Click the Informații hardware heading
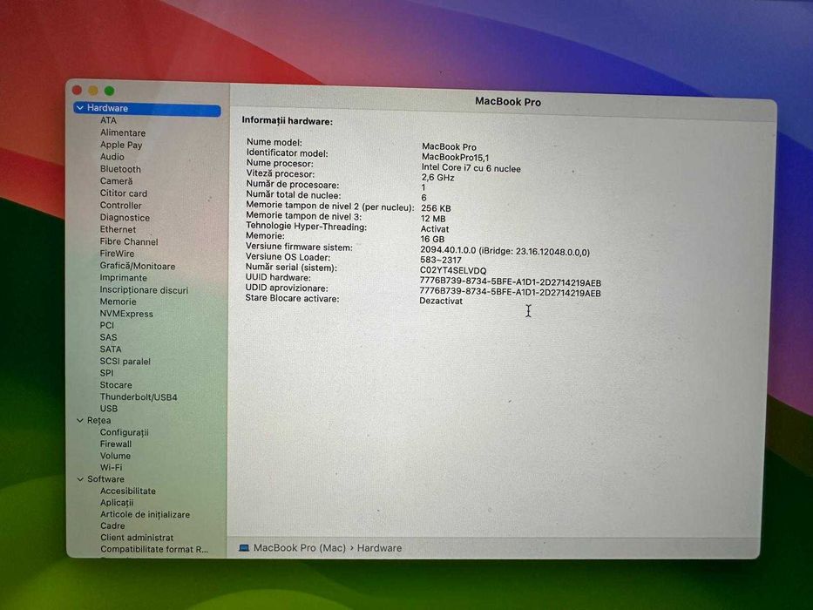 tap(288, 121)
